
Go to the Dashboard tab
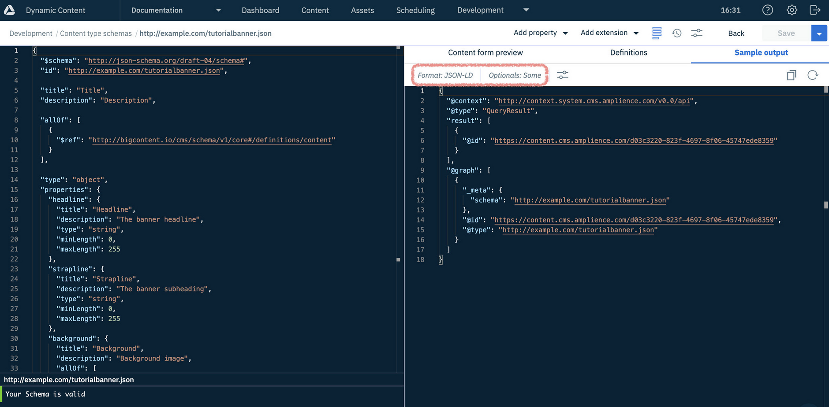click(x=260, y=10)
